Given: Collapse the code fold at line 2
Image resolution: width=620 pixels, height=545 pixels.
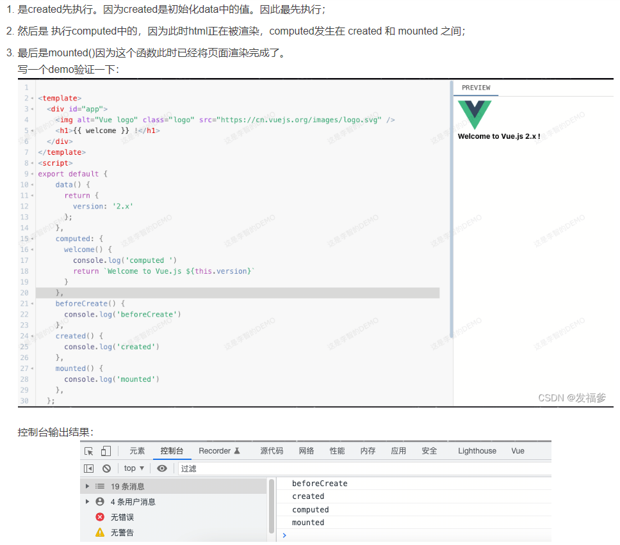Looking at the screenshot, I should 32,99.
